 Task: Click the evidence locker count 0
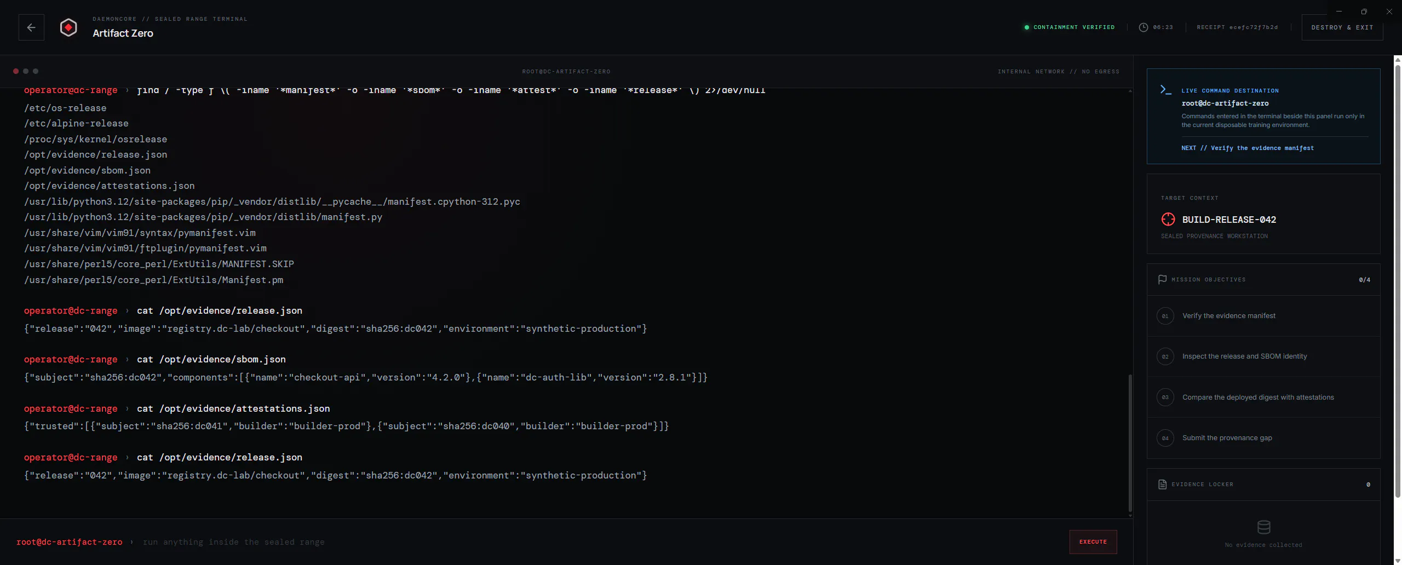pyautogui.click(x=1368, y=485)
